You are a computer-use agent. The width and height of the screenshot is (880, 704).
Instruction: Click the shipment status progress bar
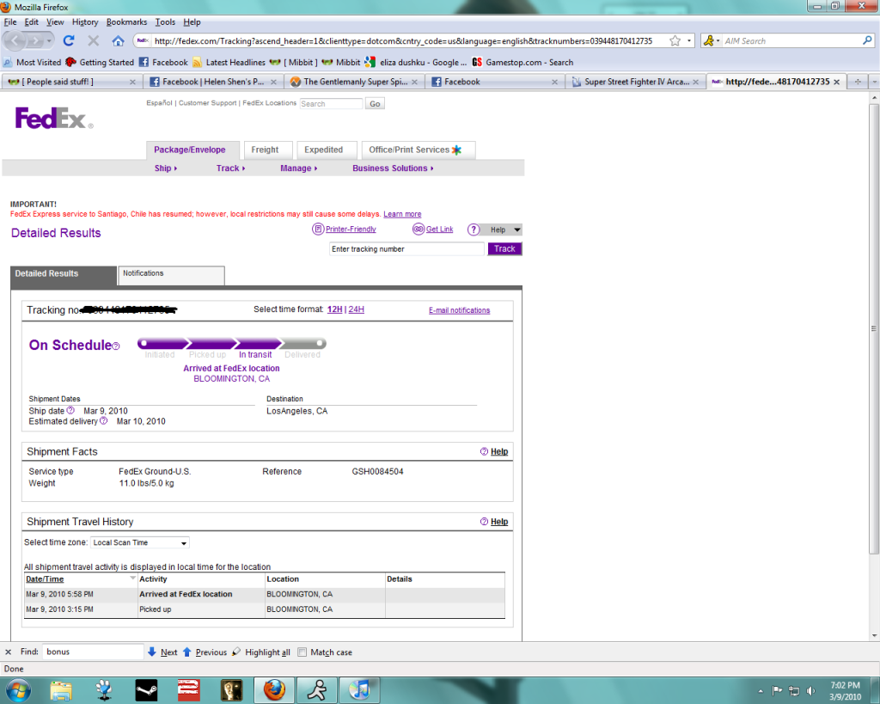click(x=232, y=343)
